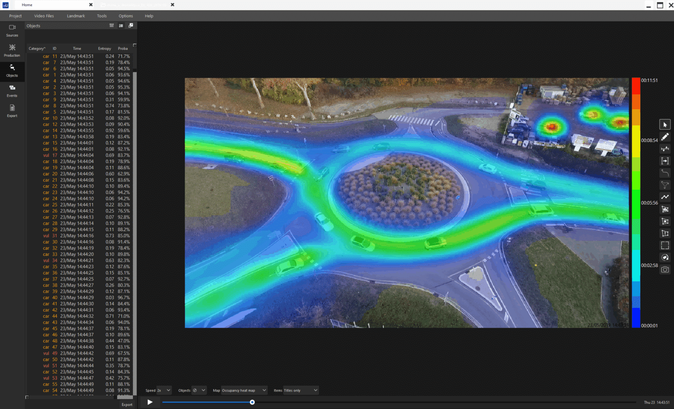674x409 pixels.
Task: Pop out the Objects panel window
Action: tap(131, 26)
